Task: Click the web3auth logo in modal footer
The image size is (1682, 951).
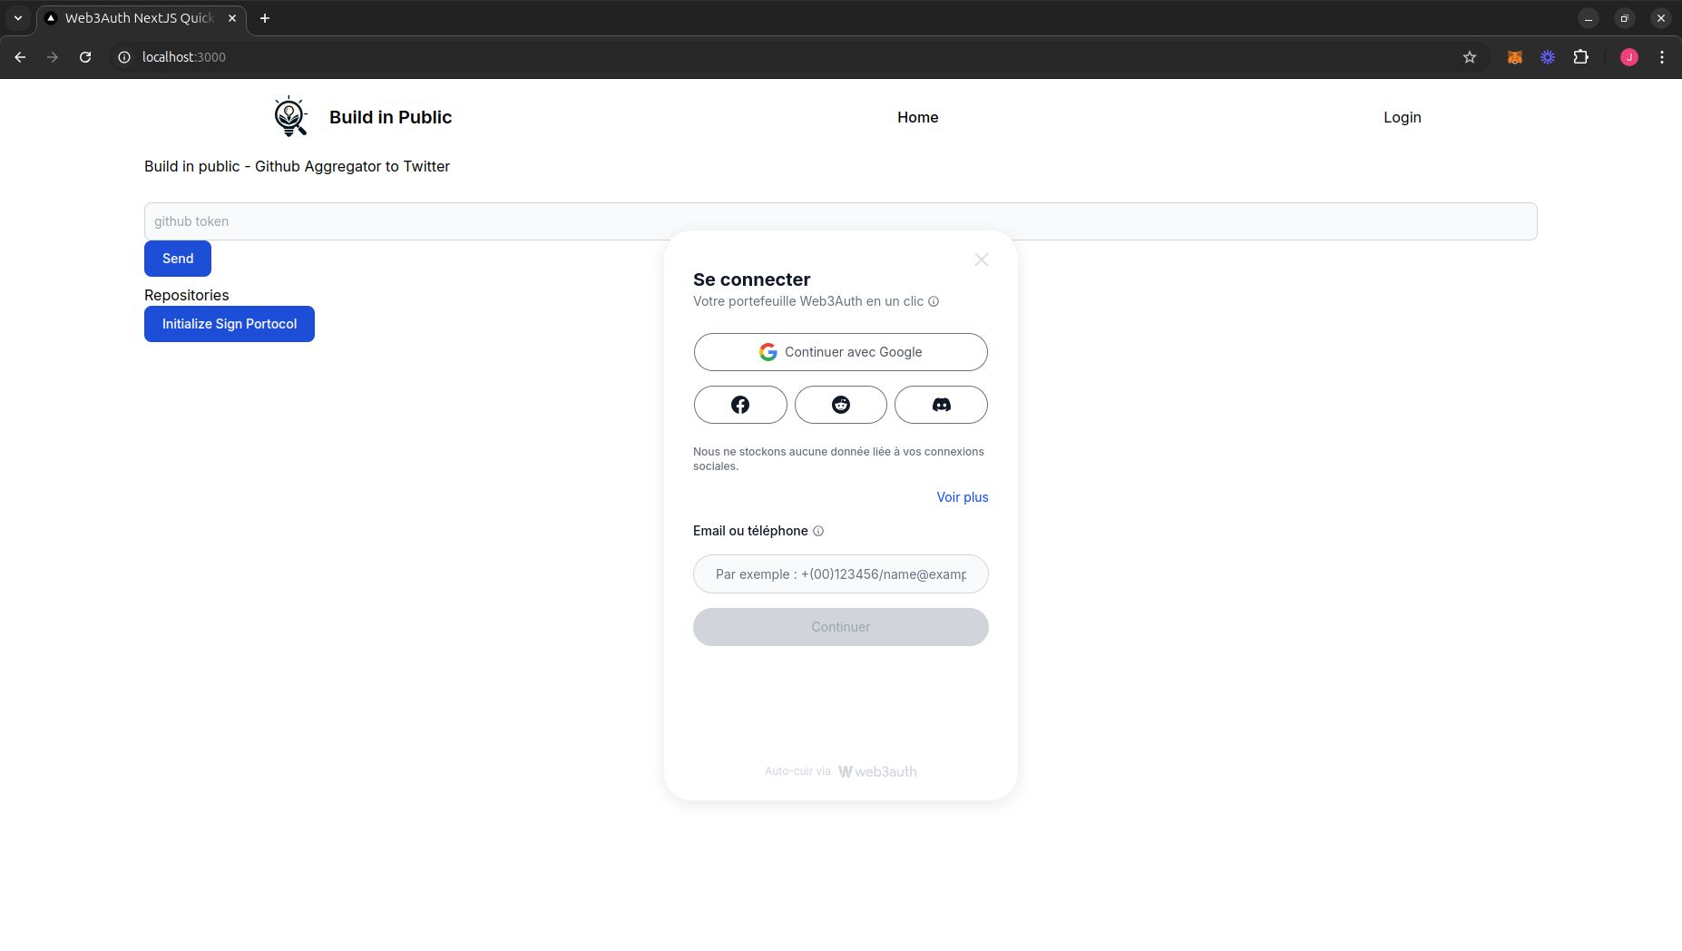Action: [x=877, y=771]
